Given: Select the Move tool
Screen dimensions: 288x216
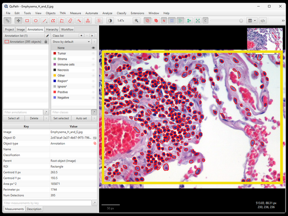Looking at the screenshot, I should pyautogui.click(x=18, y=20).
